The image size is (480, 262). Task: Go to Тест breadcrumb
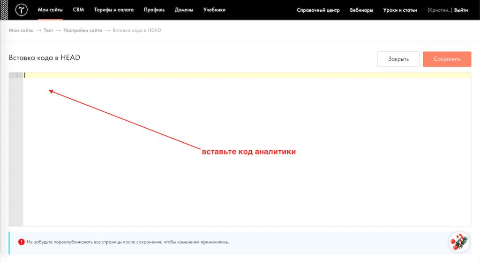pos(48,30)
